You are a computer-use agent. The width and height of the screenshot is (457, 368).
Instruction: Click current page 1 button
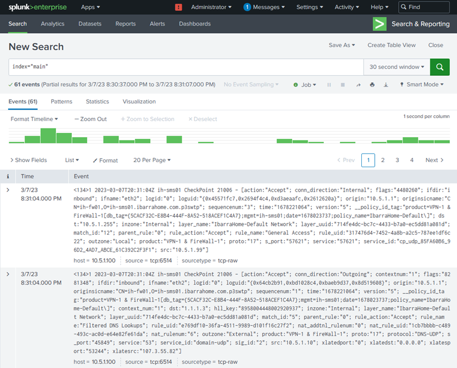click(368, 160)
